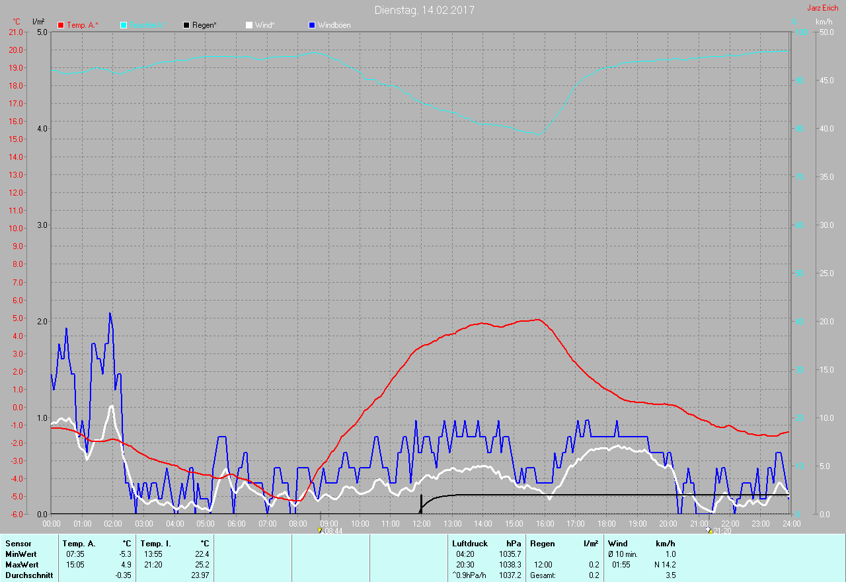Click the 'Luftdruck' table column header

click(x=470, y=544)
